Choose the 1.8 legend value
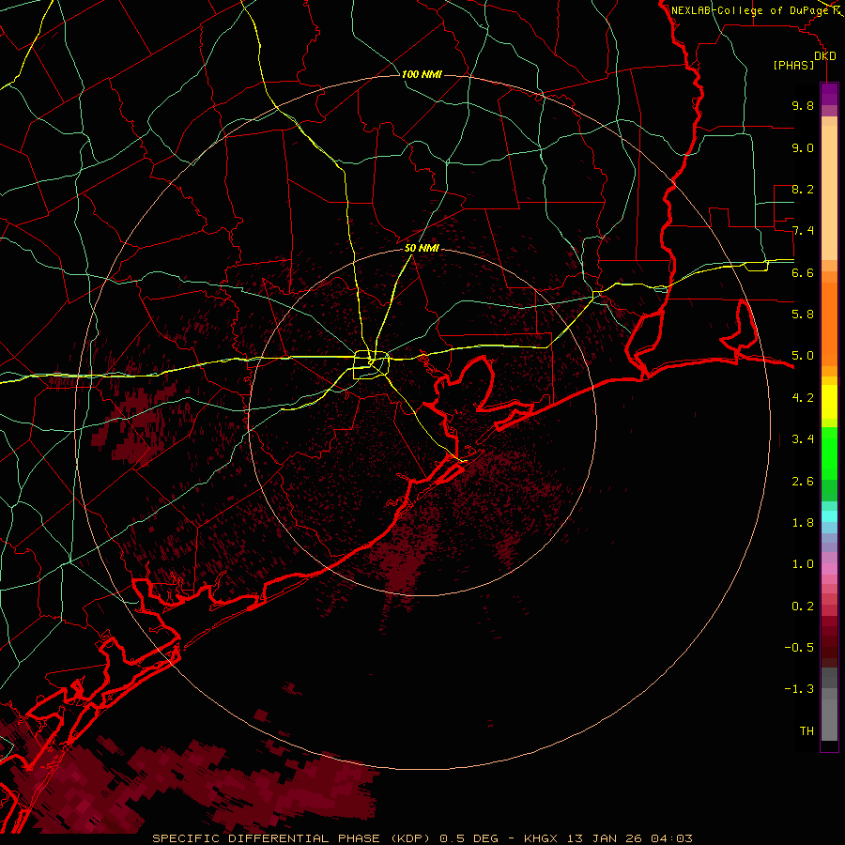Viewport: 845px width, 845px height. pyautogui.click(x=803, y=523)
